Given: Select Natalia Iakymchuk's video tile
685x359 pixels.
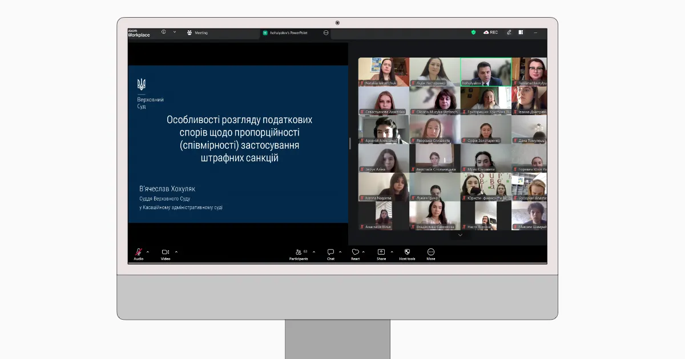Looking at the screenshot, I should click(384, 72).
